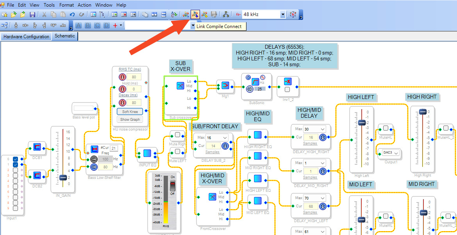Click the DELAY SUB_2 samples stepper
The image size is (457, 235).
click(225, 146)
